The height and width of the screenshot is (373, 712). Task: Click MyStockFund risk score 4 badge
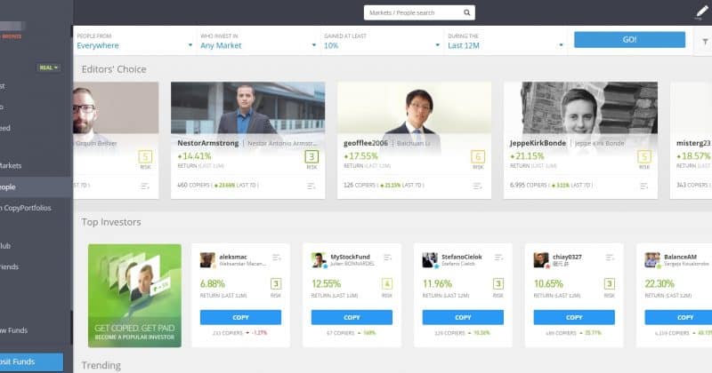click(387, 283)
